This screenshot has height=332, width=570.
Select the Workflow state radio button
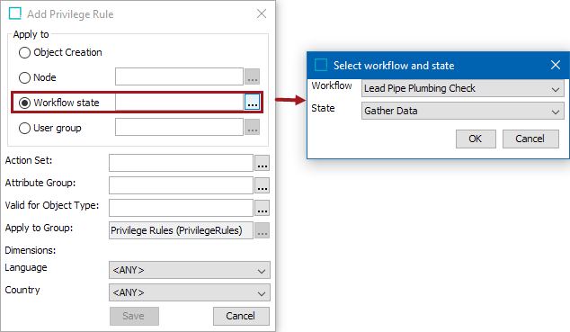click(24, 103)
